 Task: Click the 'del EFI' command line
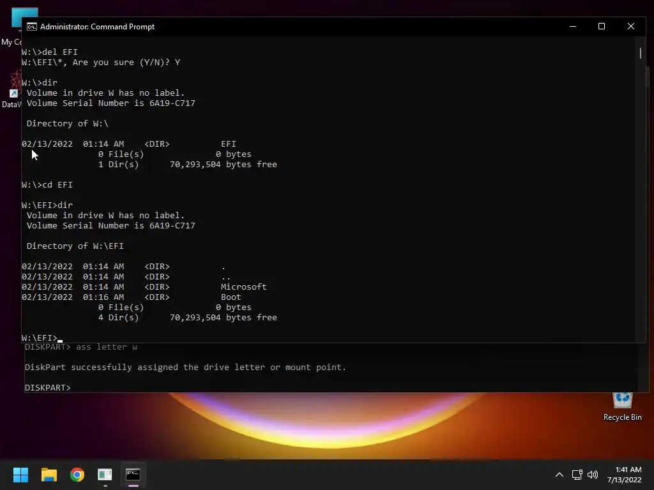click(x=50, y=52)
